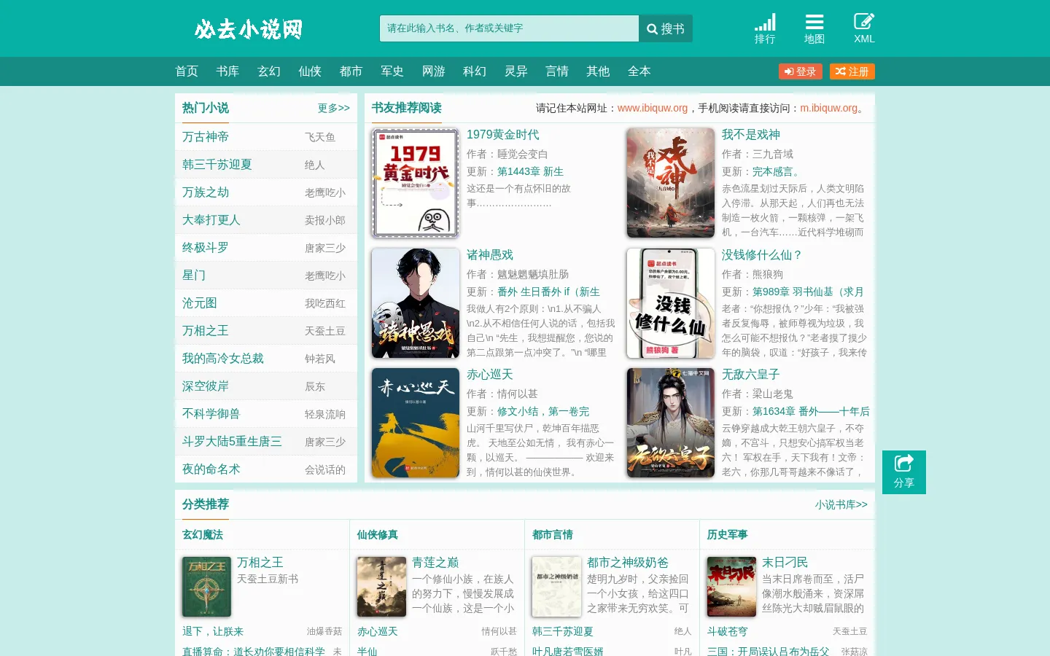
Task: Open the 地图 sitemap icon
Action: 814,29
